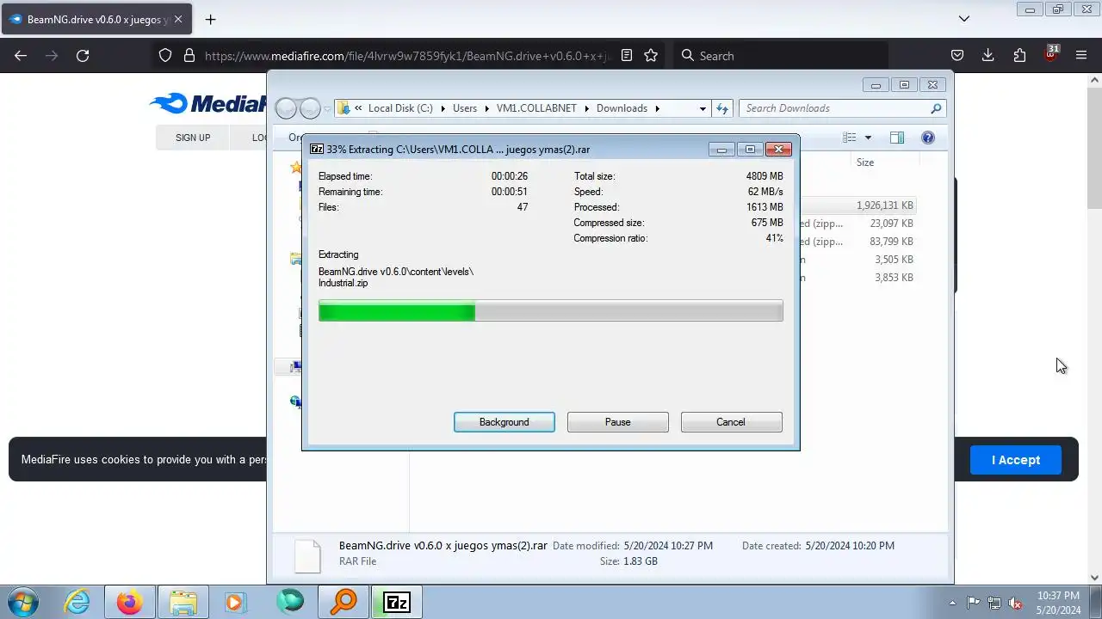Screen dimensions: 1102x619
Task: Open the list all tabs dropdown
Action: pos(964,19)
